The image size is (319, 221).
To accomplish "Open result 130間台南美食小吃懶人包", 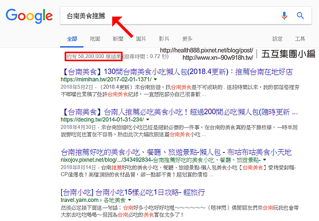I will tap(177, 72).
